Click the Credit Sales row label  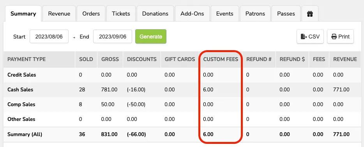point(21,75)
